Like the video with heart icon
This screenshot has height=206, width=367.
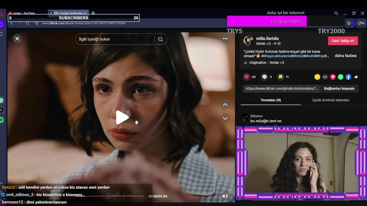point(247,77)
